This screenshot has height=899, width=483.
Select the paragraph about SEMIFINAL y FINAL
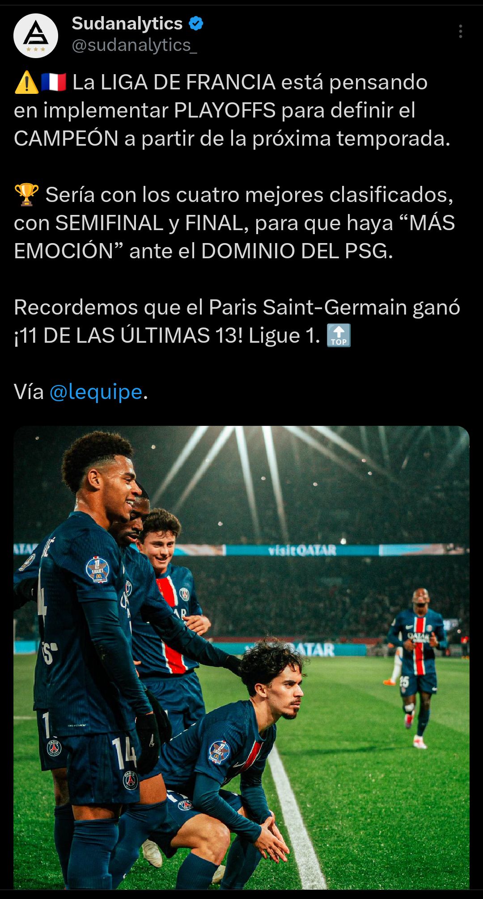[235, 223]
